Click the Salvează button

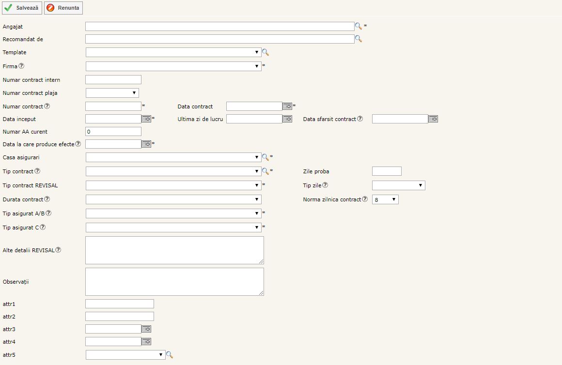point(22,8)
